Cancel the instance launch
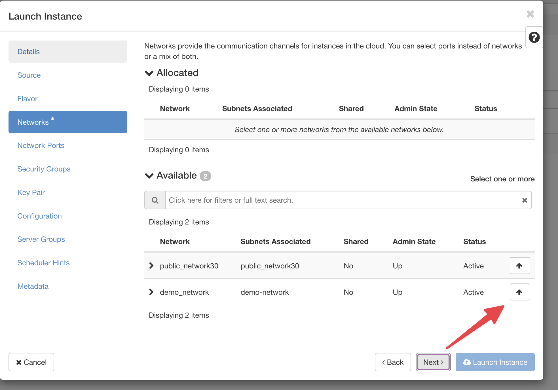The height and width of the screenshot is (390, 558). [31, 362]
